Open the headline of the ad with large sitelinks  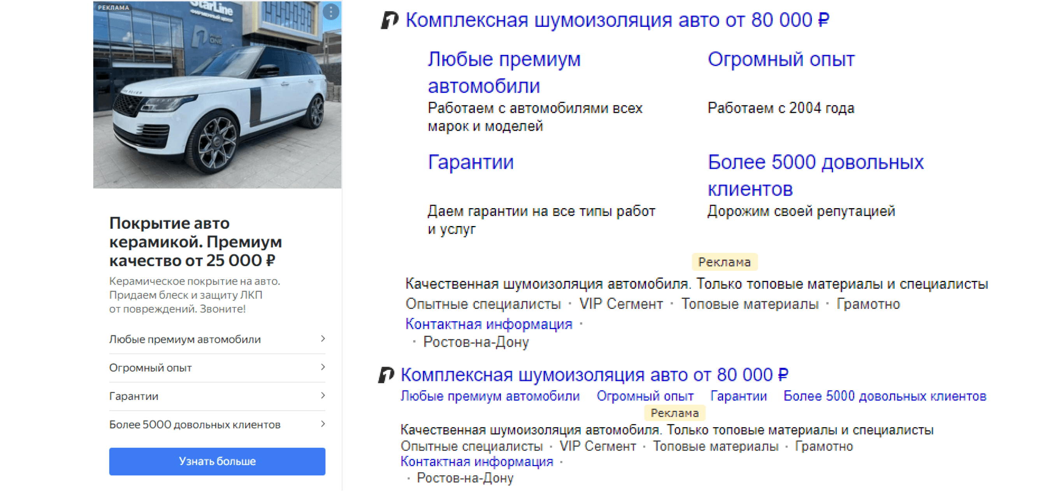[617, 20]
